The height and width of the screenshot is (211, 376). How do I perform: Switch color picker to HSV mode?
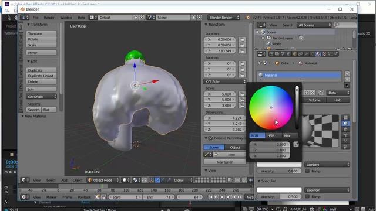(x=273, y=135)
